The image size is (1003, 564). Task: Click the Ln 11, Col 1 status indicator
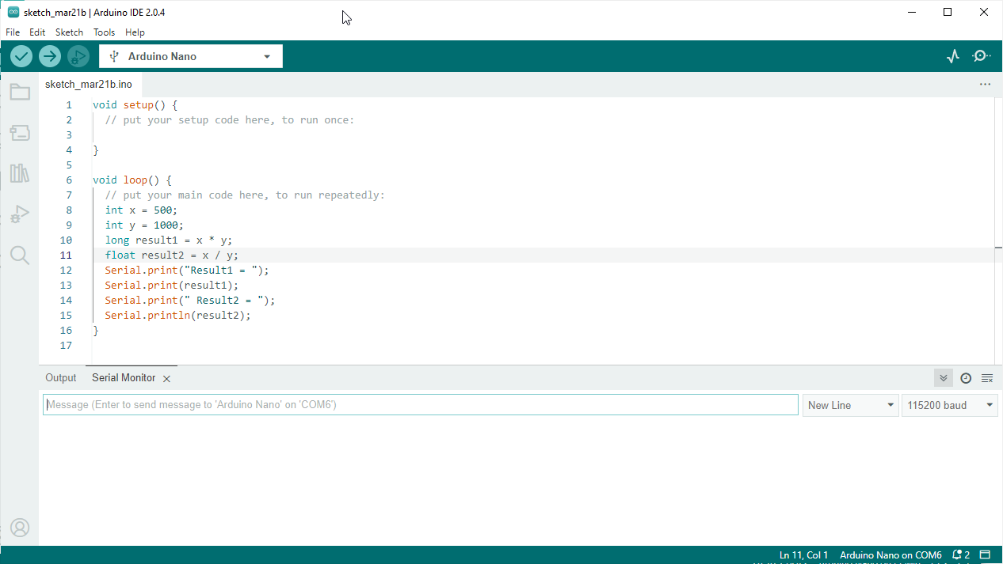coord(804,555)
